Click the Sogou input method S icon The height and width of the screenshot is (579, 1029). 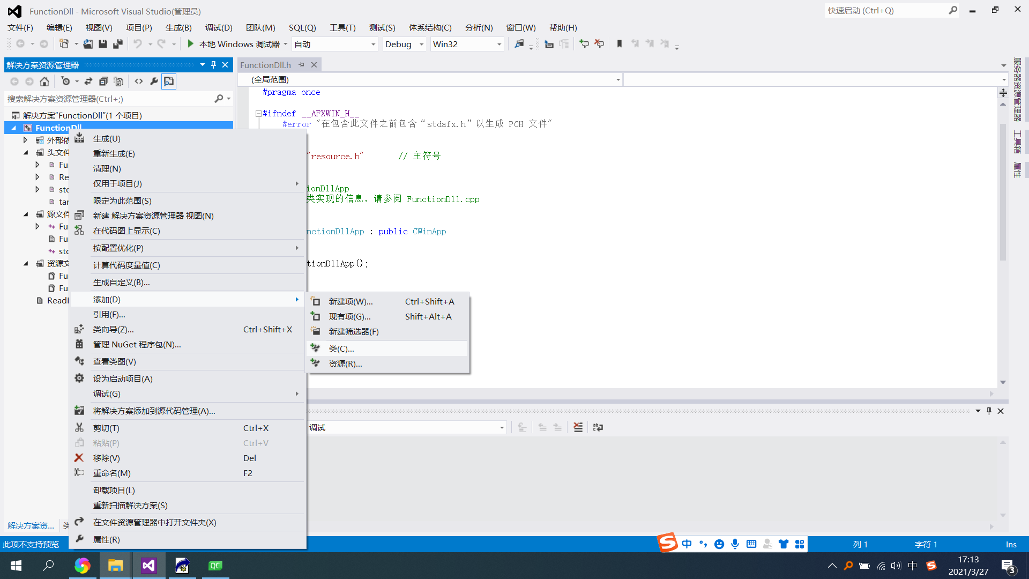coord(668,543)
